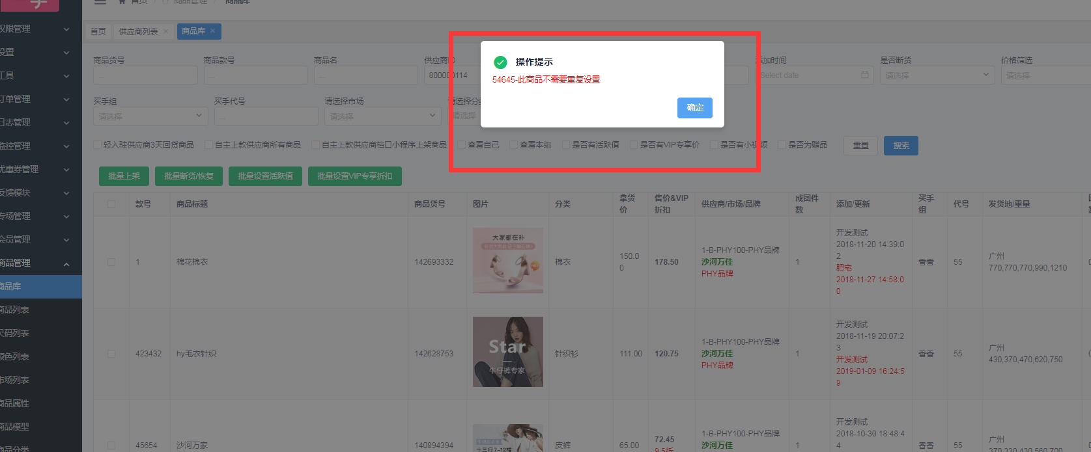Image resolution: width=1091 pixels, height=452 pixels.
Task: Open the 棉花棉衣 shoe product thumbnail
Action: tap(508, 260)
